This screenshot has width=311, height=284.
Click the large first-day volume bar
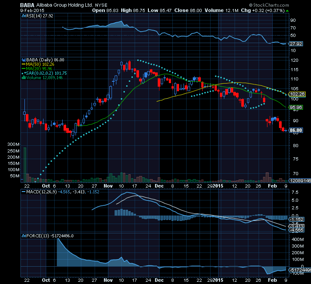point(25,165)
